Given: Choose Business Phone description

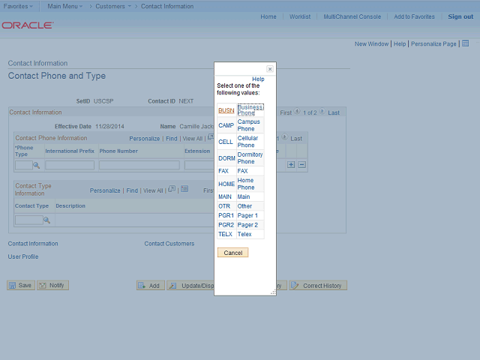Looking at the screenshot, I should click(250, 110).
